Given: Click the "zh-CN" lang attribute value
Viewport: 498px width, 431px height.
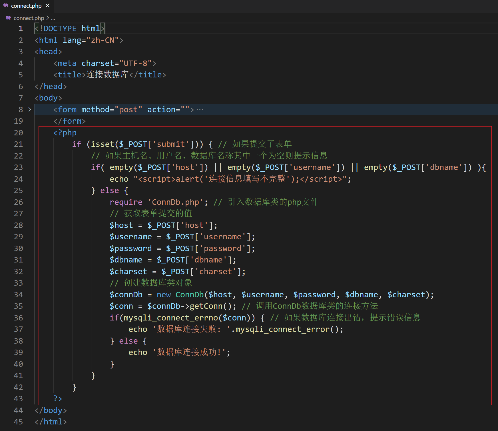Looking at the screenshot, I should click(103, 40).
